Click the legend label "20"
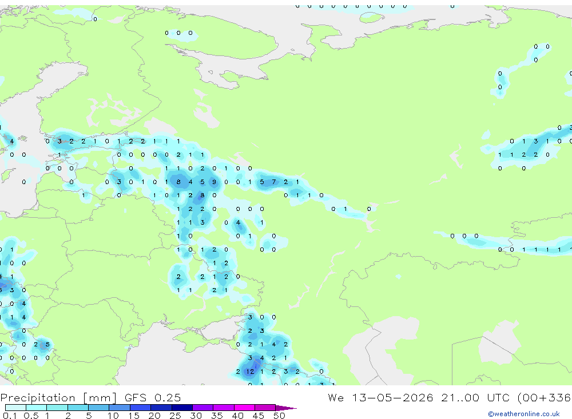The height and width of the screenshot is (419, 572). (x=154, y=416)
